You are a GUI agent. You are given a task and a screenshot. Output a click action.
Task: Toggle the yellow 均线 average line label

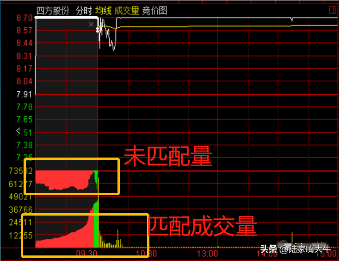tap(104, 11)
